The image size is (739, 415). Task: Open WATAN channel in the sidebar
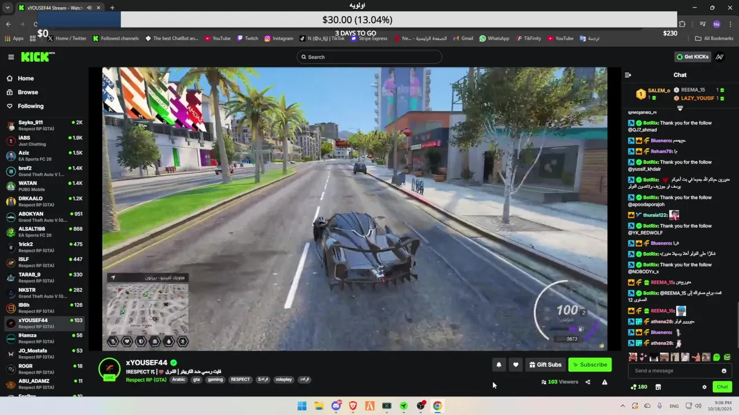pyautogui.click(x=44, y=186)
